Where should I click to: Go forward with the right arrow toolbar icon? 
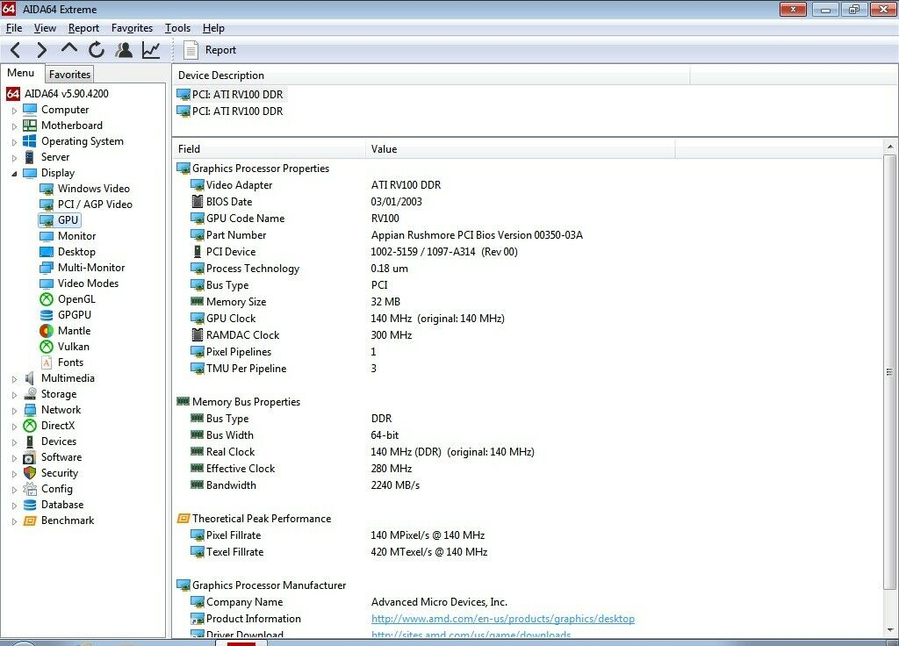tap(41, 50)
